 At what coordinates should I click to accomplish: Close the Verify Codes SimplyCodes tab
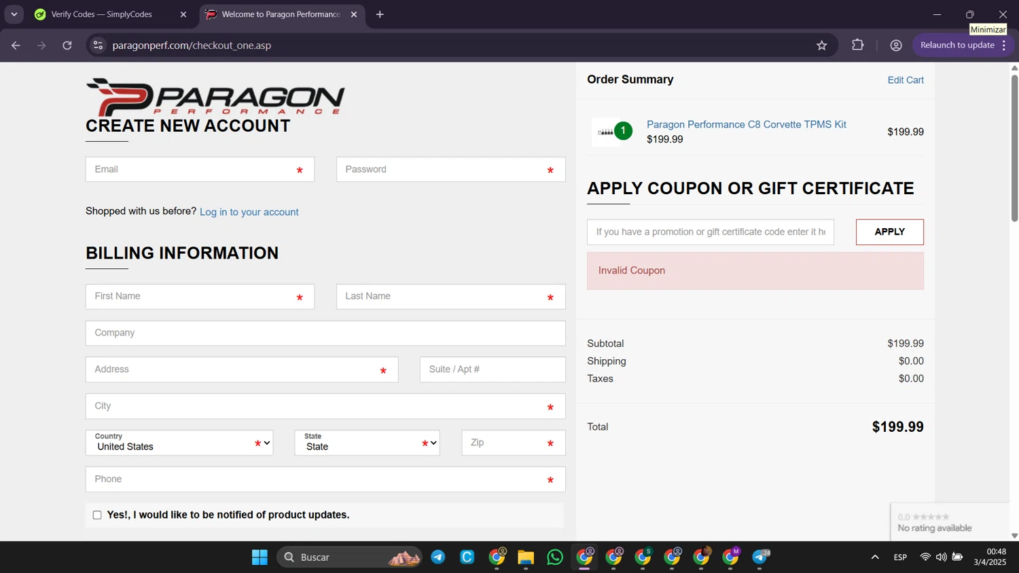pyautogui.click(x=183, y=14)
